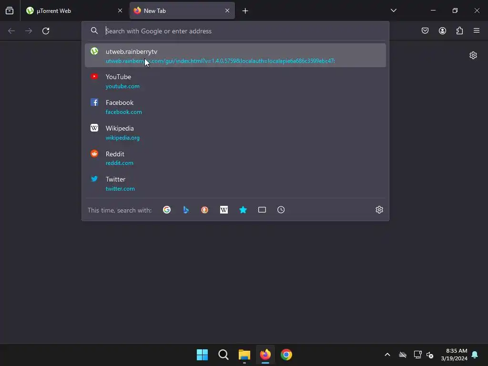Click the twitter.com link
Image resolution: width=488 pixels, height=366 pixels.
click(x=120, y=189)
